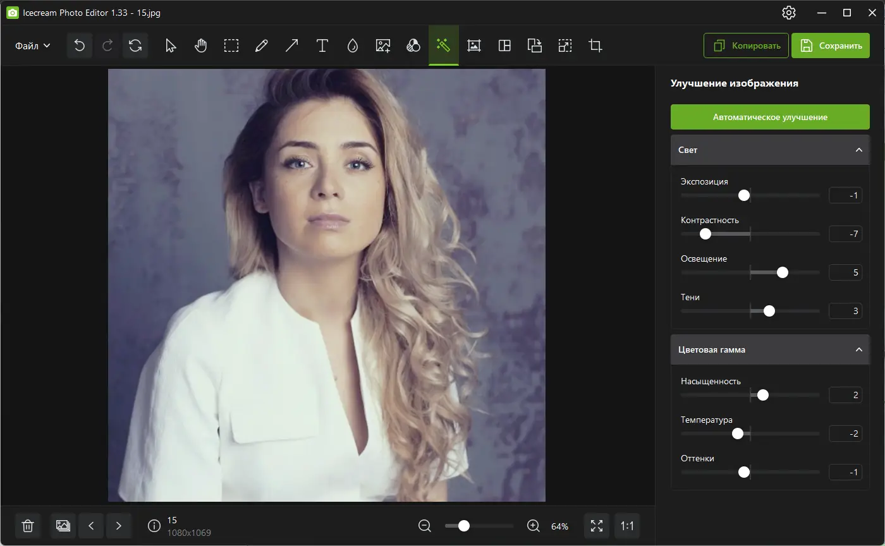Open application settings gear

tap(788, 12)
